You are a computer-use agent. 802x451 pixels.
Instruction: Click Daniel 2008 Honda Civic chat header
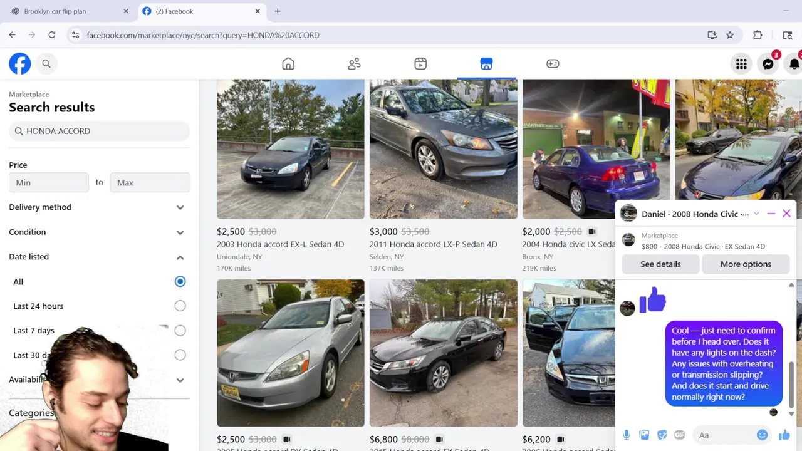coord(695,214)
